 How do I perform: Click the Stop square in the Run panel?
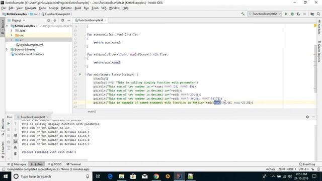tap(9, 130)
